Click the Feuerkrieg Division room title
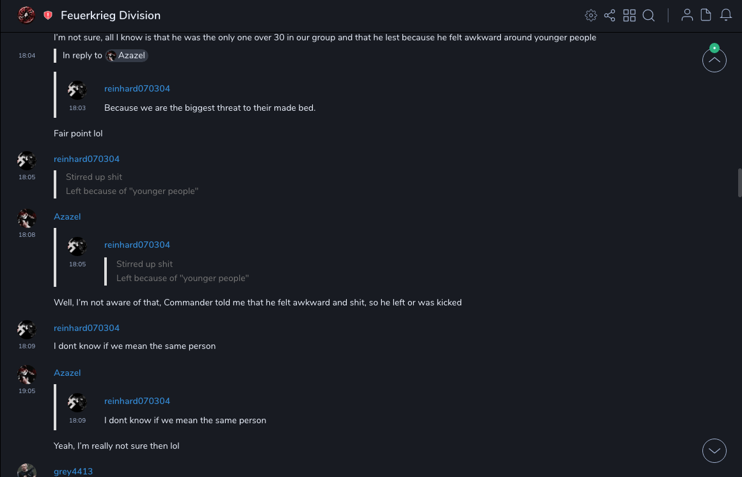 [111, 15]
